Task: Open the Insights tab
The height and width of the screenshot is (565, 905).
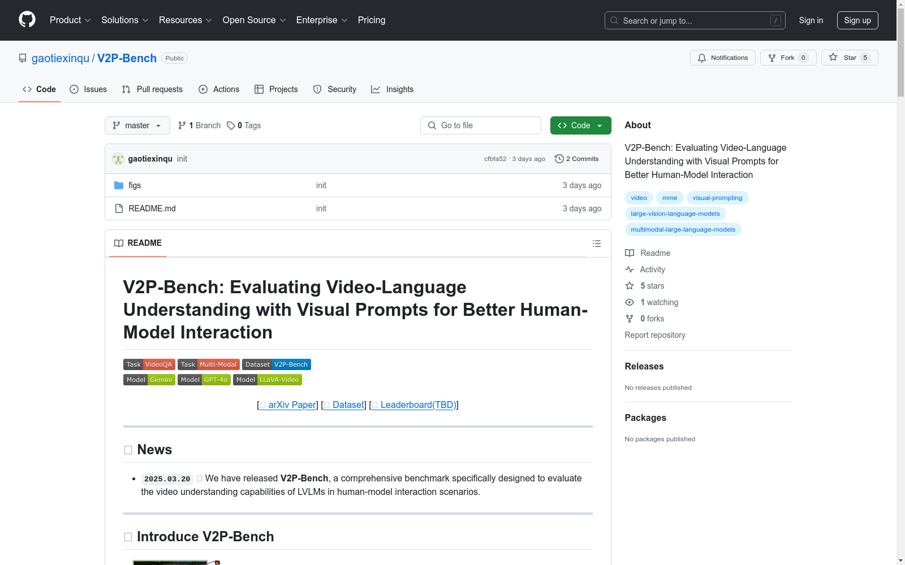Action: (x=393, y=89)
